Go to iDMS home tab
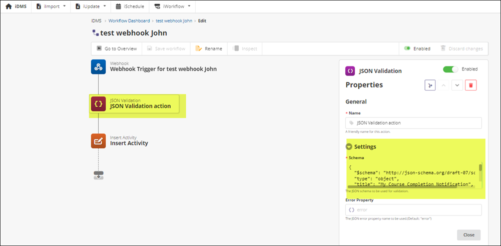 coord(16,6)
